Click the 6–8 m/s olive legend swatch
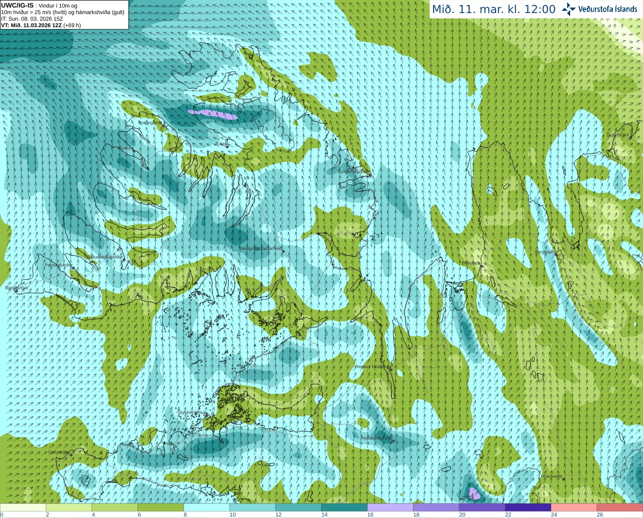The width and height of the screenshot is (643, 518). [161, 507]
